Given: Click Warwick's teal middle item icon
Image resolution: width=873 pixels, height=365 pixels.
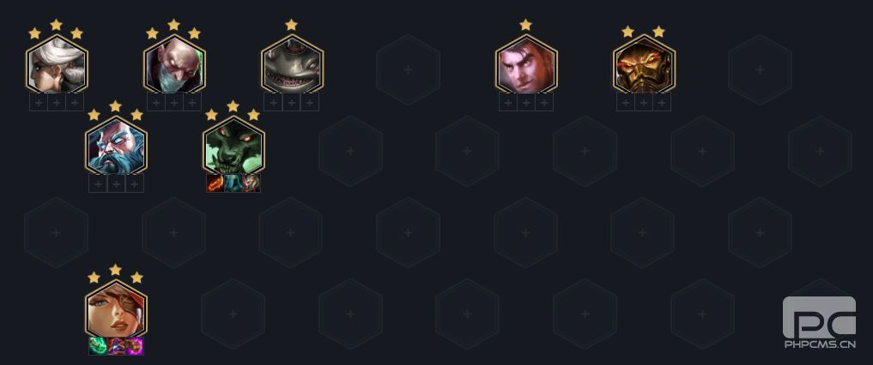Looking at the screenshot, I should click(x=233, y=182).
